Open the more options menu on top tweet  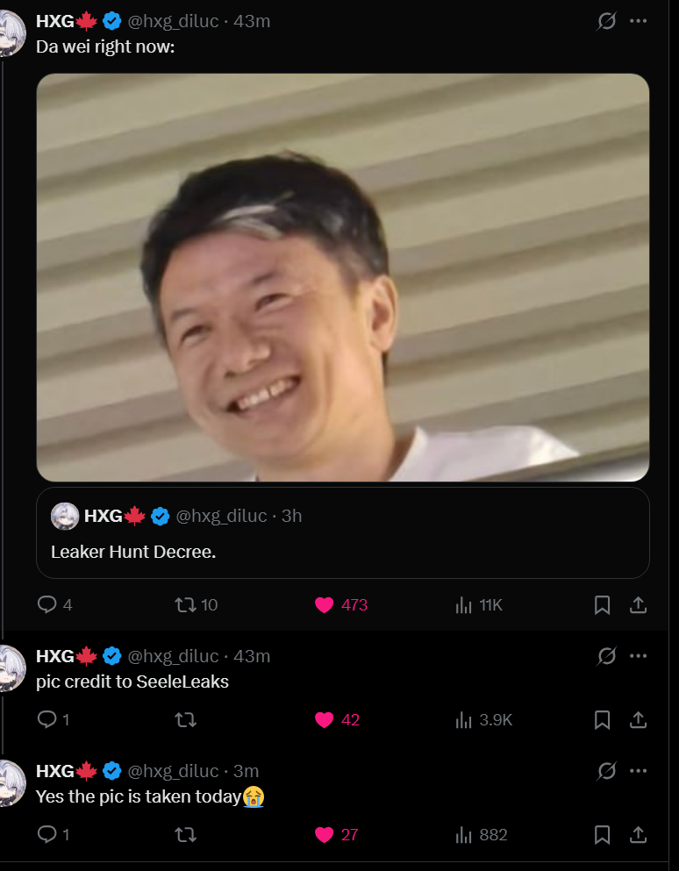pyautogui.click(x=638, y=21)
